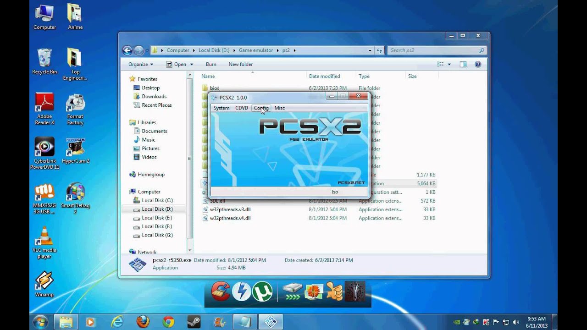Open the Misc menu in PCSX2
Screen dimensions: 587x330
[280, 108]
